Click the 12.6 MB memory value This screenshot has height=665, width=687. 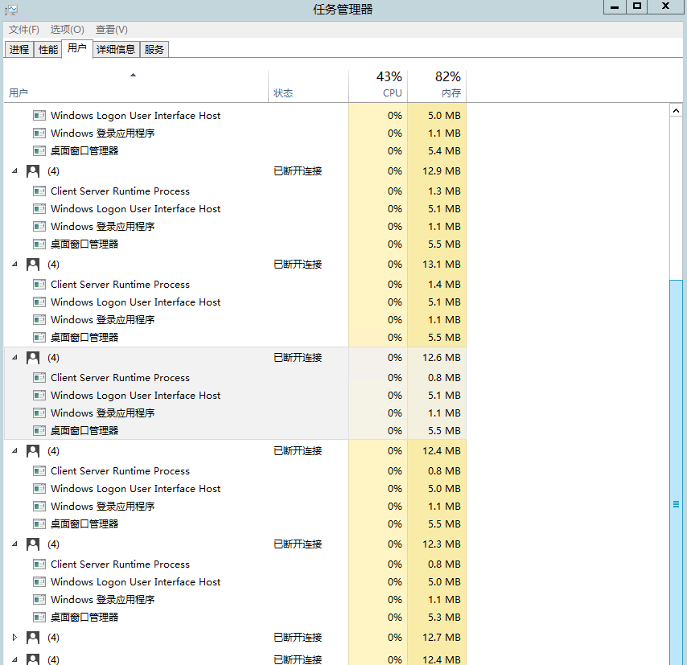[x=441, y=358]
